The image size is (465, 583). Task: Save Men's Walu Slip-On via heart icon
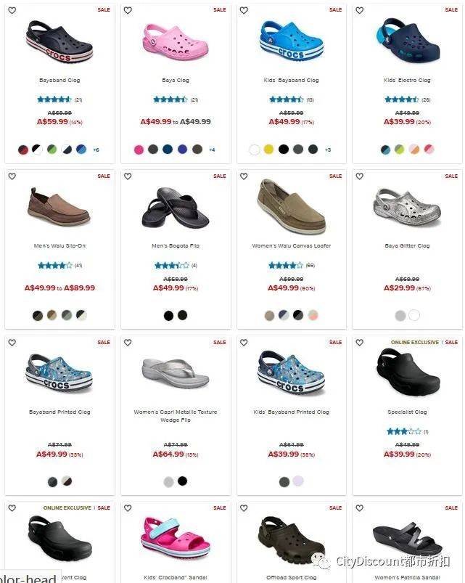[x=12, y=176]
